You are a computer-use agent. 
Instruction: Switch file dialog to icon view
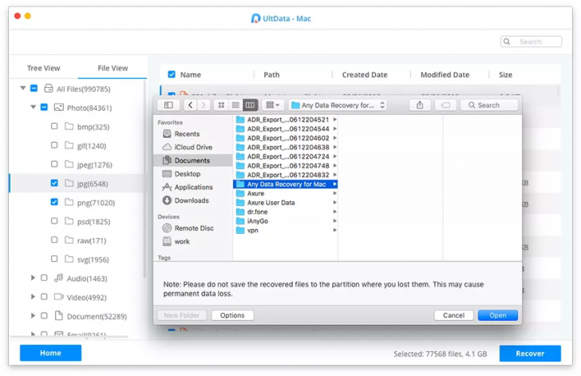[x=221, y=105]
